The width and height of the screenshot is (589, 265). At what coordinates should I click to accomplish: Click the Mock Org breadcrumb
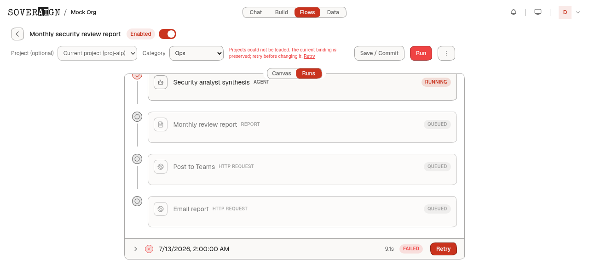tap(83, 12)
